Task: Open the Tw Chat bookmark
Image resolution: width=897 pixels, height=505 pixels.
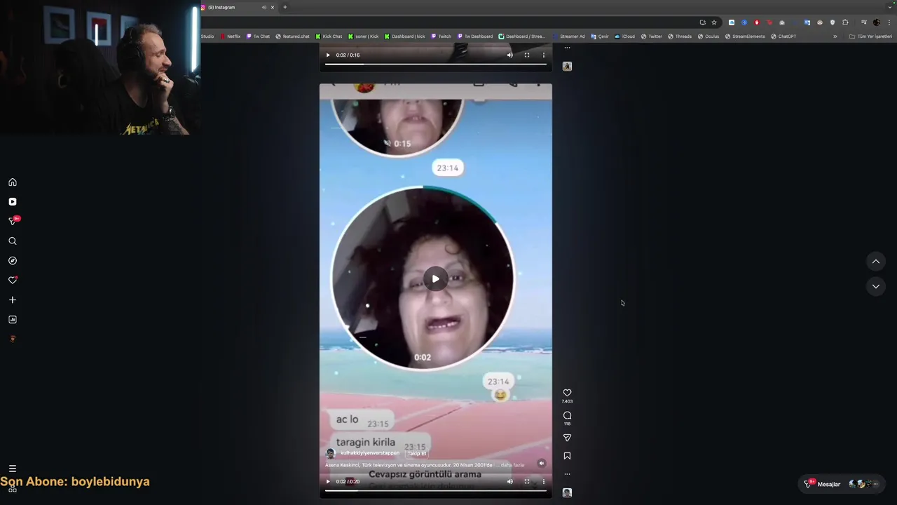Action: 258,36
